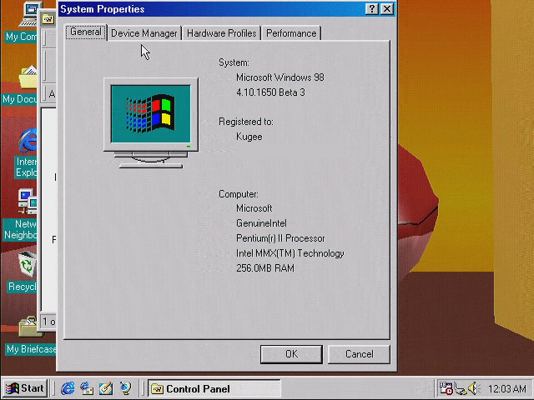Click the 12:03 AM clock
Viewport: 534px width, 400px height.
506,388
